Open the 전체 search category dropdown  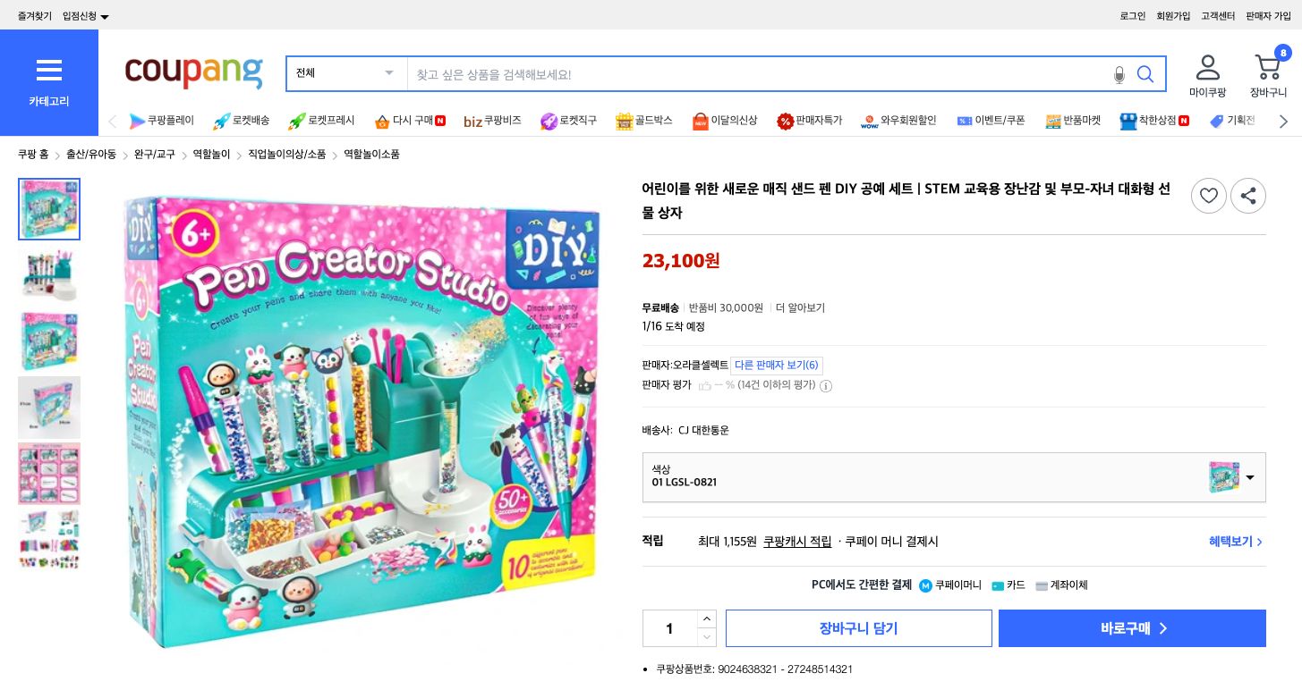345,73
